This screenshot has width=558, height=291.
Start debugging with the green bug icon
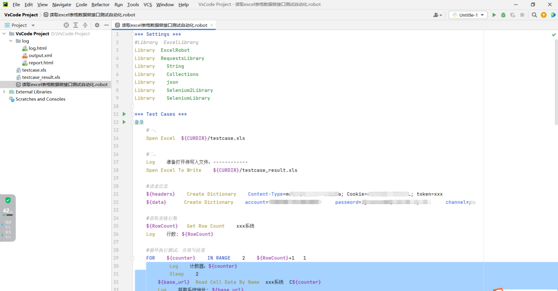(x=503, y=15)
